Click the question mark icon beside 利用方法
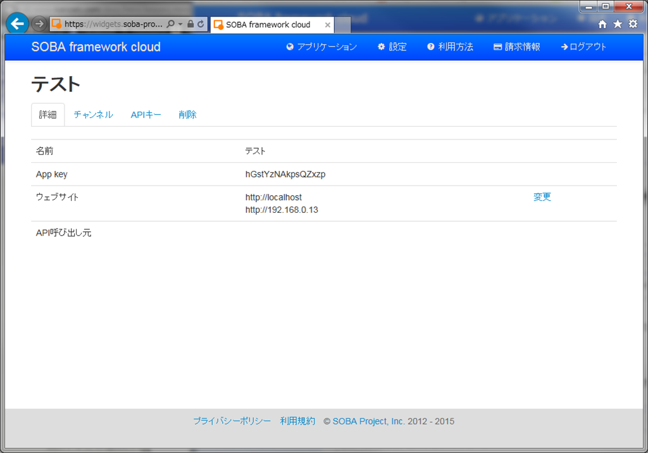 tap(430, 47)
